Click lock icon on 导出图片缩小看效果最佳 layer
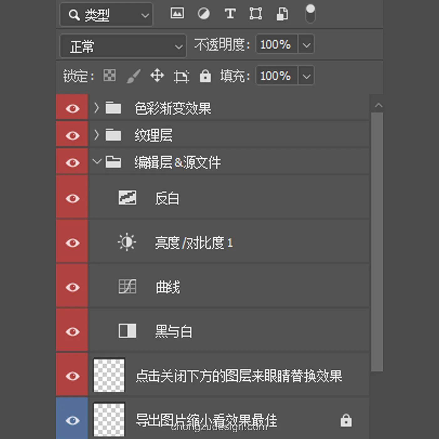Viewport: 439px width, 439px height. (x=346, y=420)
